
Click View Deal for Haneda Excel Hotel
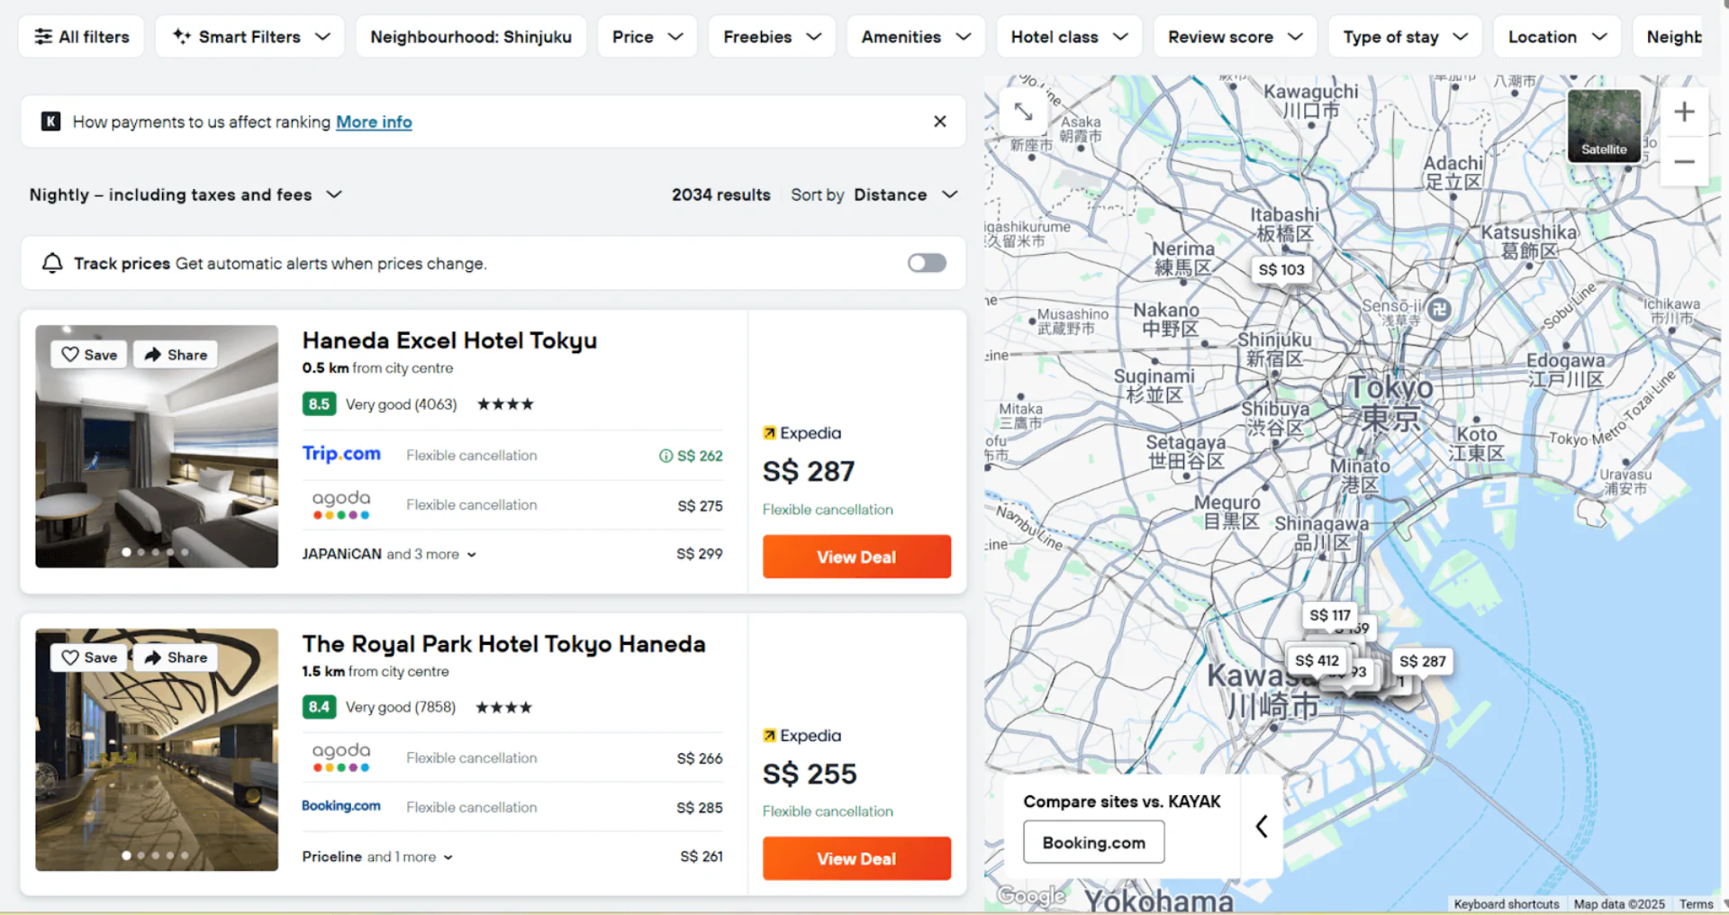(855, 557)
